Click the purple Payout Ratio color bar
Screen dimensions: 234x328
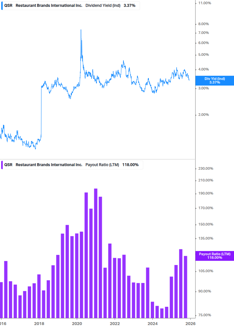coord(2,165)
